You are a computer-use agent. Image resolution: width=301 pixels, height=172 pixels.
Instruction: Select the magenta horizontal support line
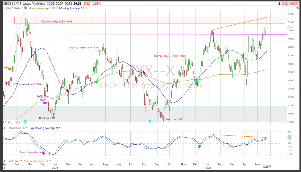pos(158,35)
